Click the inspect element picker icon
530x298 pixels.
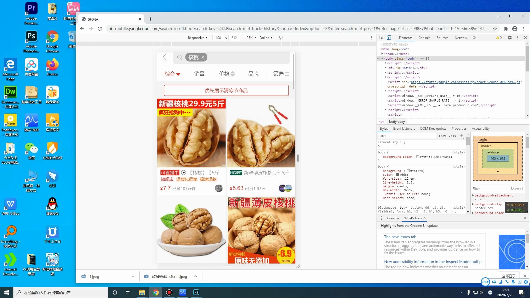pos(381,38)
